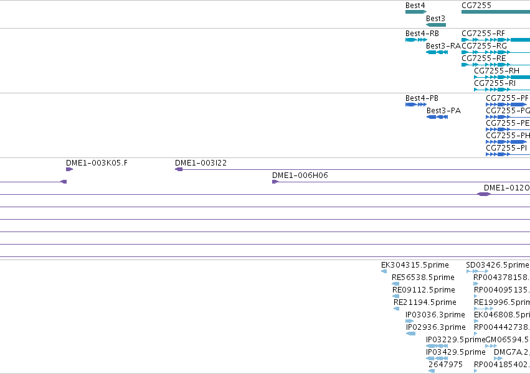Image resolution: width=530 pixels, height=374 pixels.
Task: Click the CG7255-RF transcript
Action: [496, 40]
